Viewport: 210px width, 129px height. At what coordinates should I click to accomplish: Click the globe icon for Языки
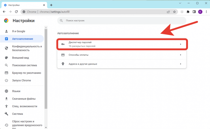click(6, 91)
